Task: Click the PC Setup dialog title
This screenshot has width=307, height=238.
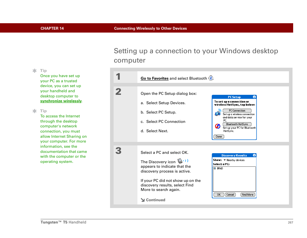Action: pyautogui.click(x=234, y=97)
